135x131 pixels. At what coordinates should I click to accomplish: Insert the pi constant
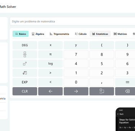click(x=50, y=54)
